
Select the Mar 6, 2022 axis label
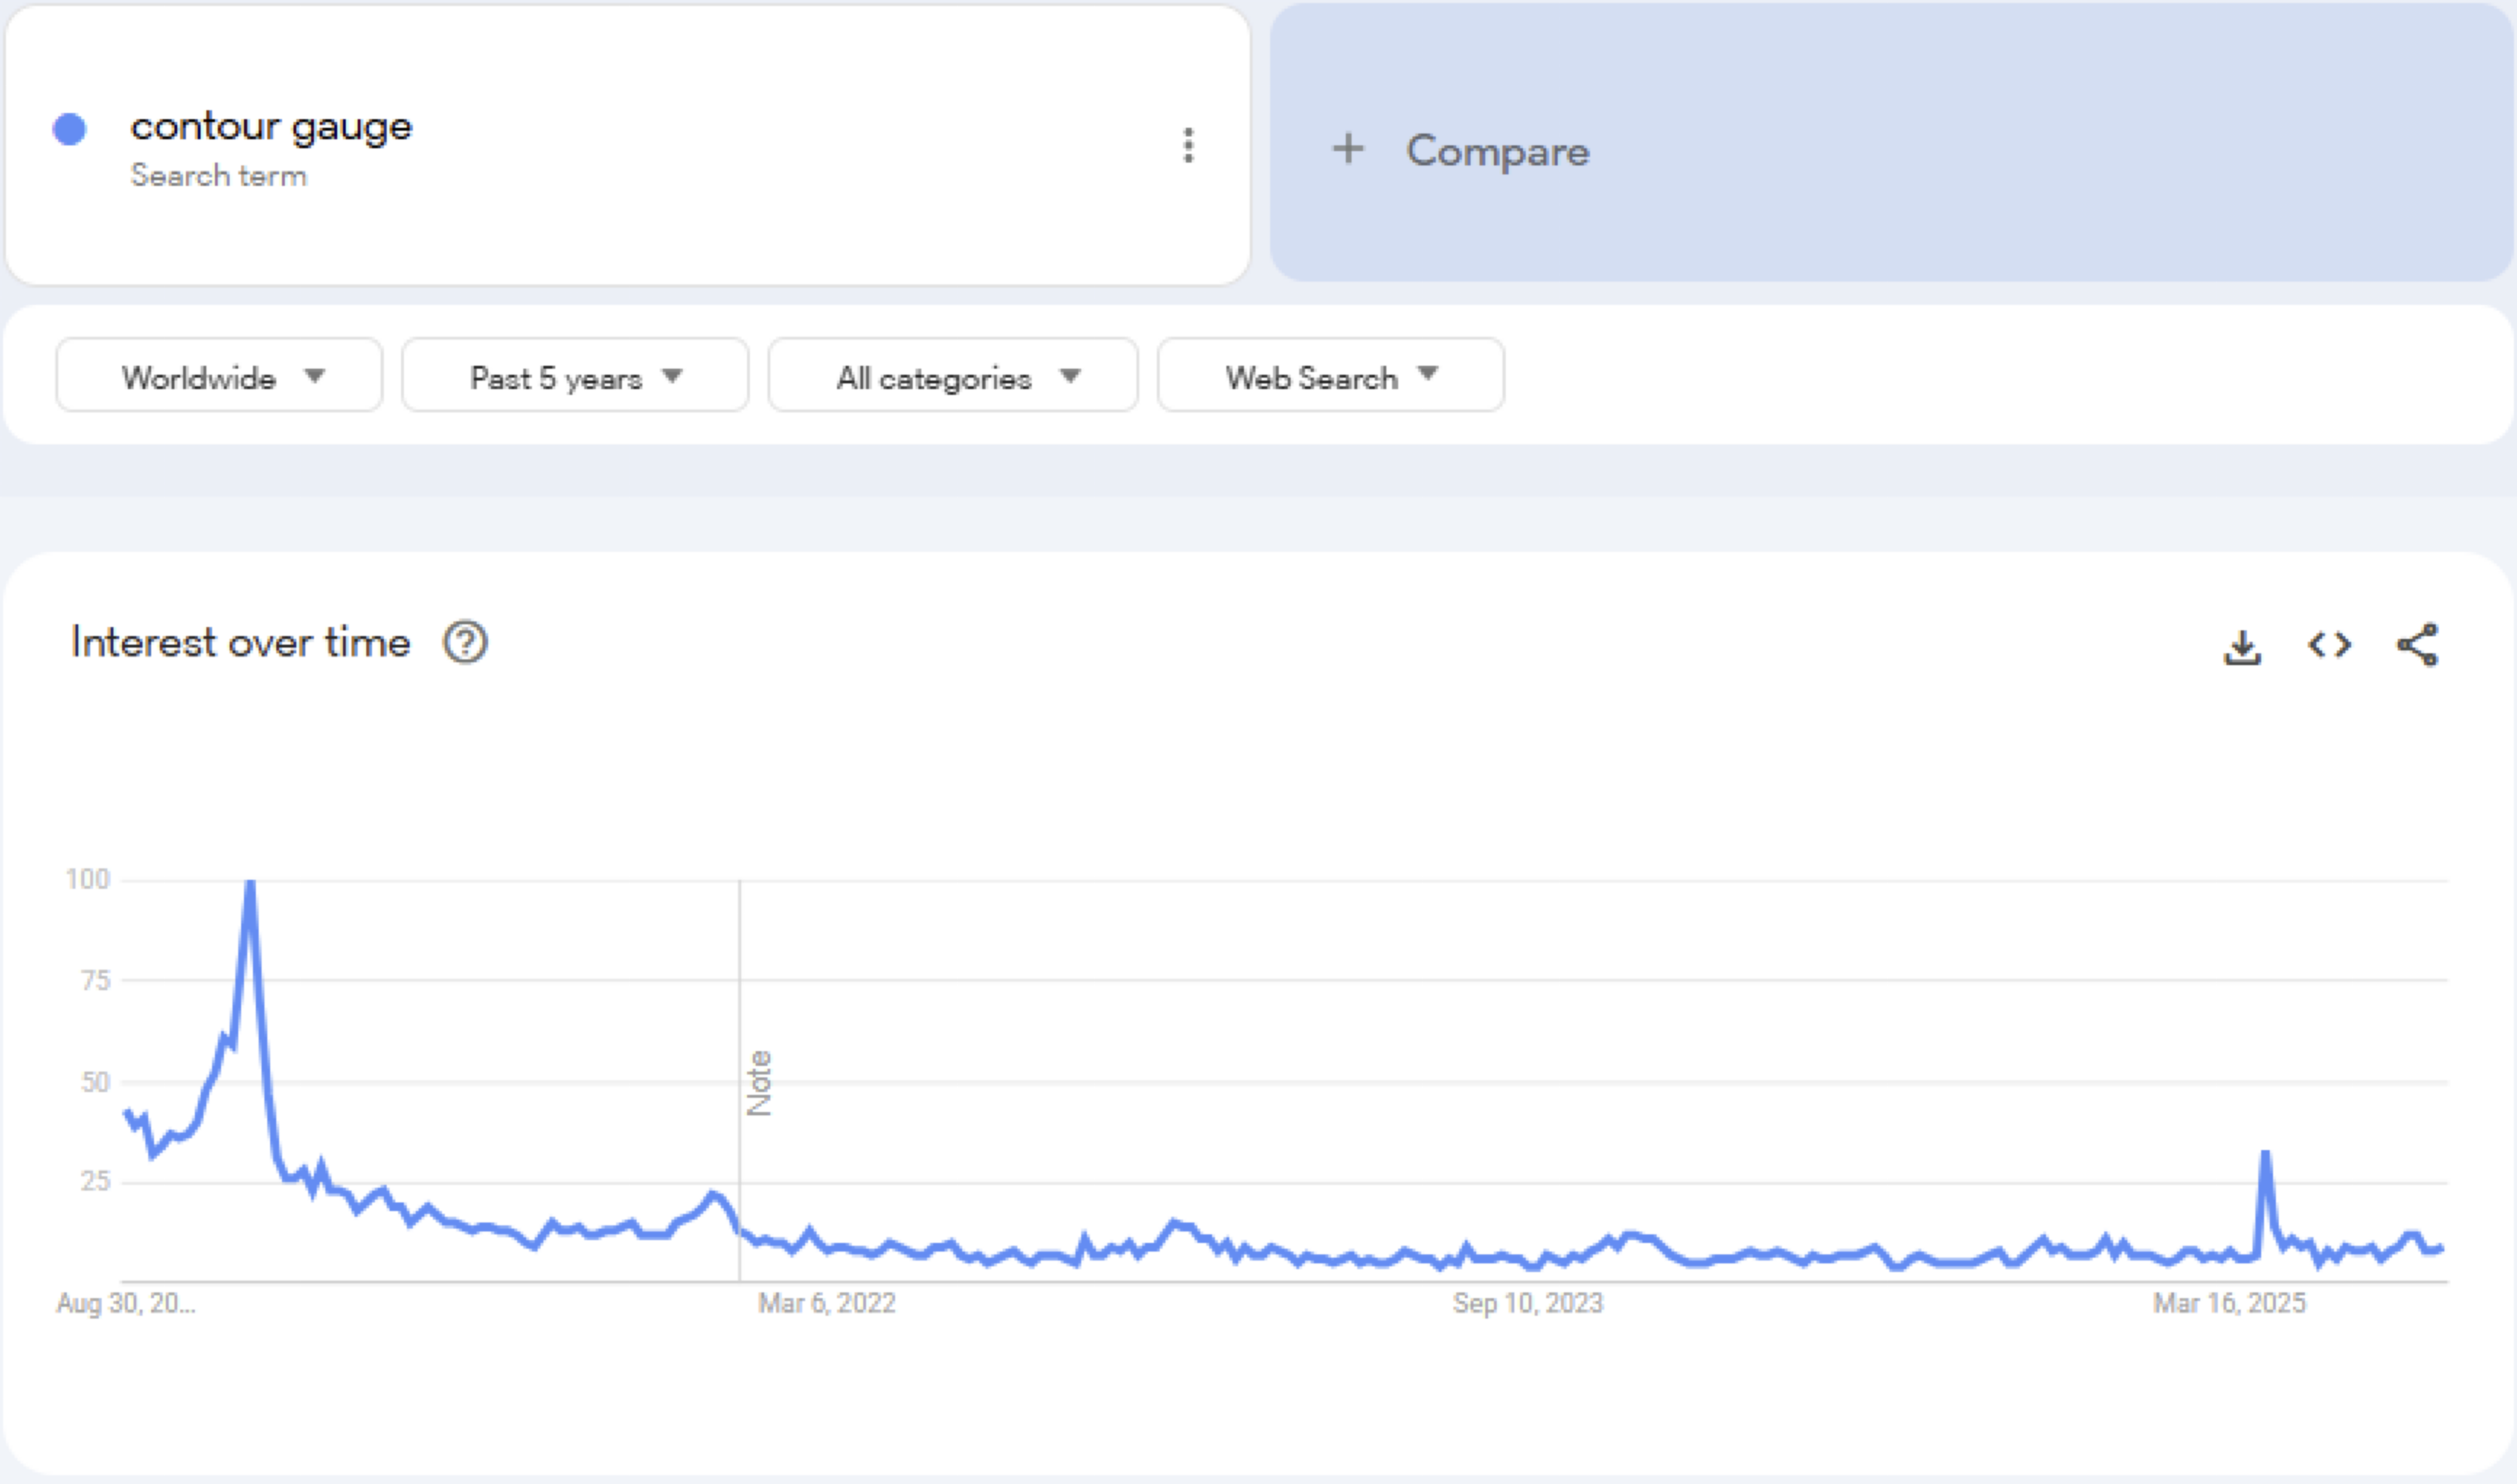tap(827, 1303)
